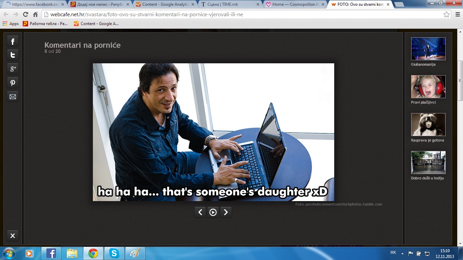
Task: Pin the image on Pinterest
Action: pyautogui.click(x=13, y=83)
